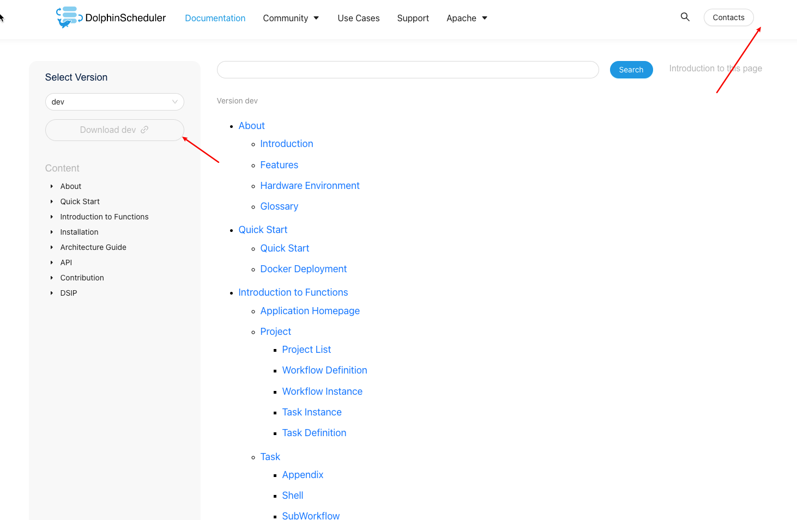Image resolution: width=797 pixels, height=520 pixels.
Task: Open the Hardware Environment link
Action: pos(310,186)
